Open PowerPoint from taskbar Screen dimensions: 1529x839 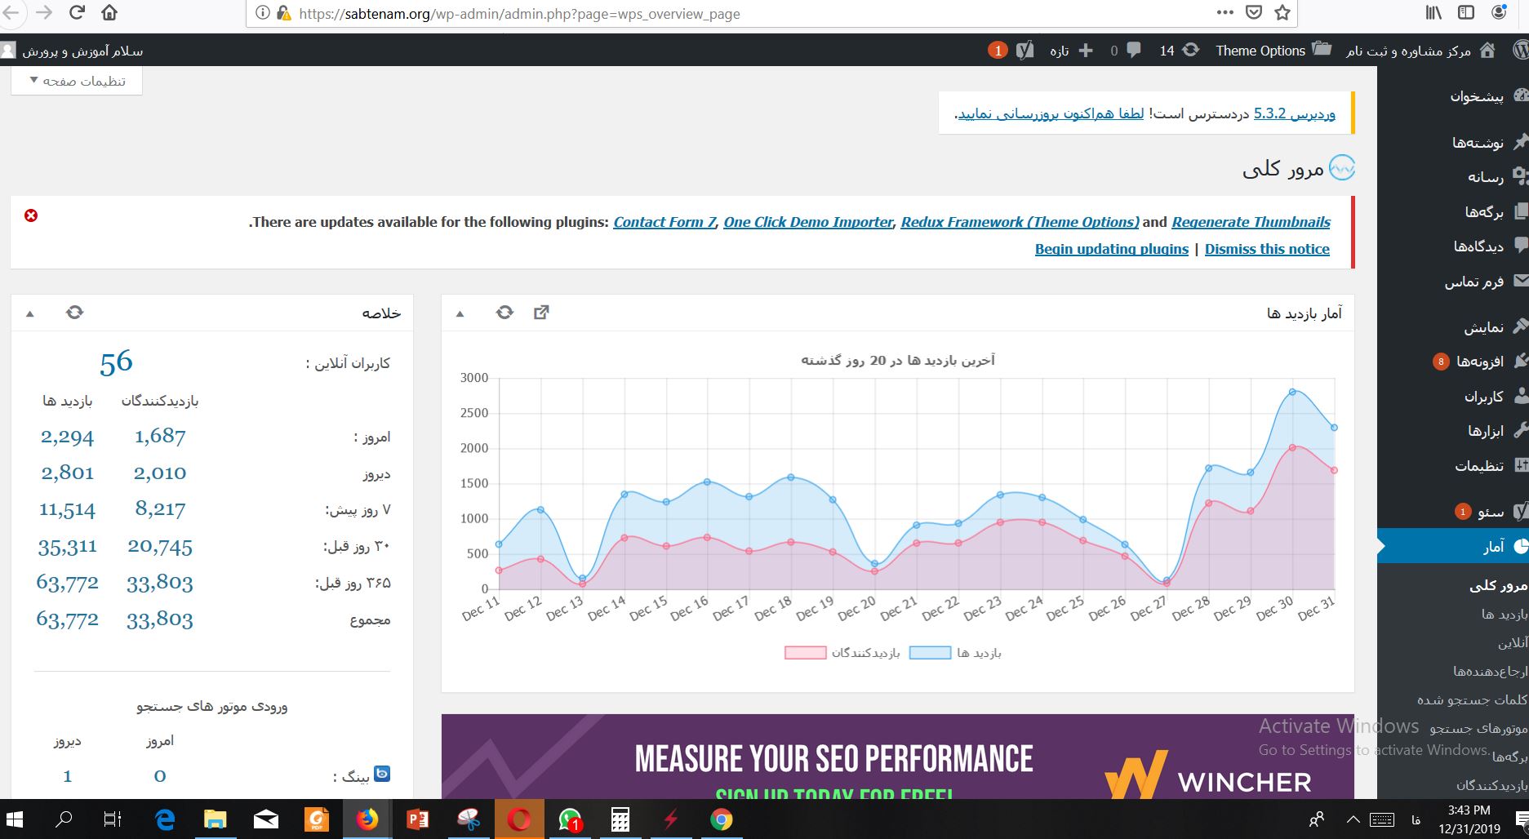click(x=417, y=819)
